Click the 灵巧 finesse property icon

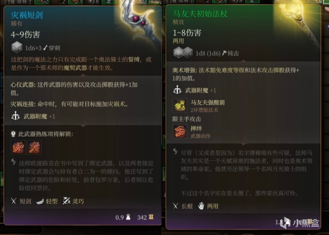pos(66,201)
